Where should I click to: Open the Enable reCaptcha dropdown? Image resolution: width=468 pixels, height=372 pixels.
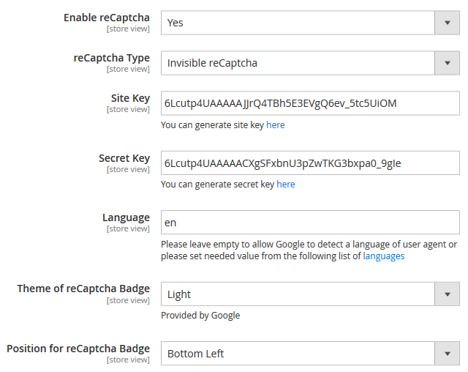310,23
